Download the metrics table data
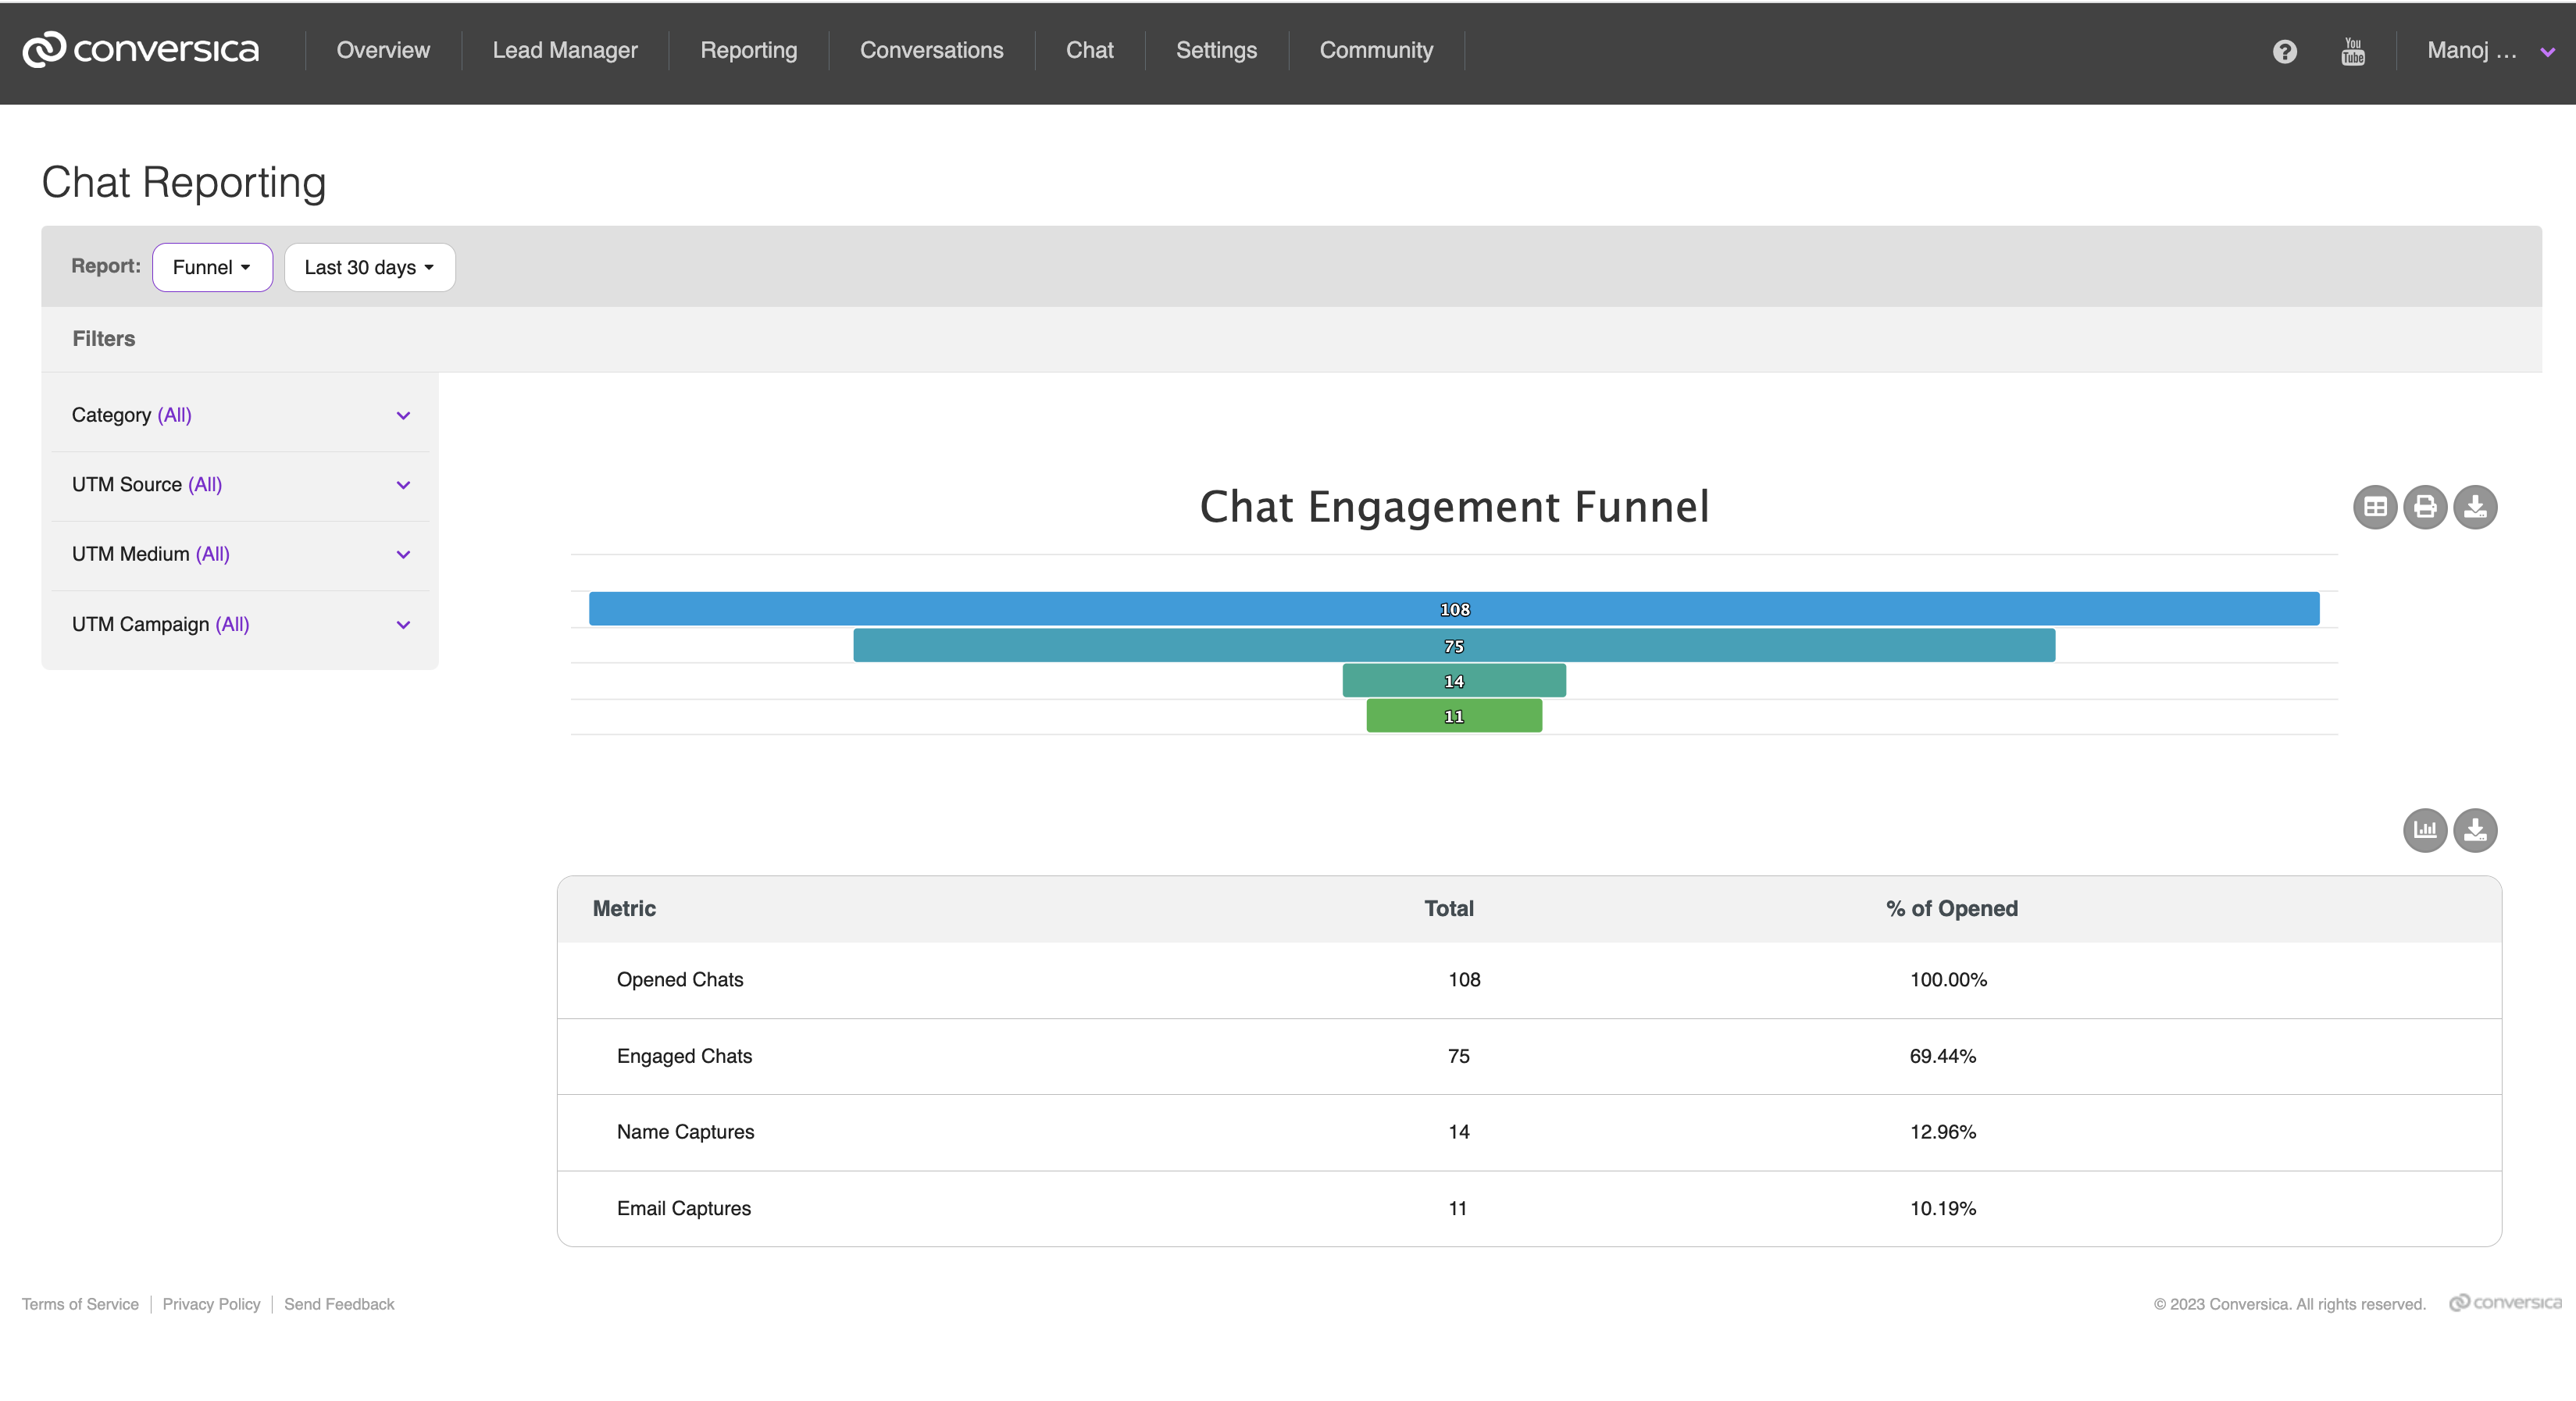Screen dimensions: 2576x1401 [x=2475, y=830]
